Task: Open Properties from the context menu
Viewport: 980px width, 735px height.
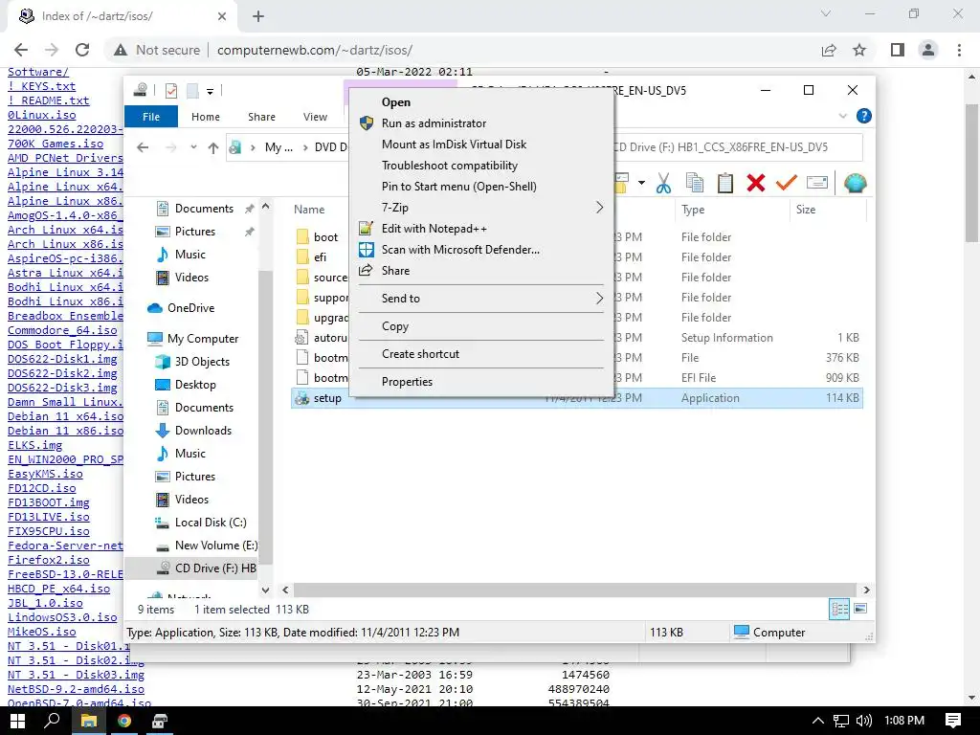Action: [x=481, y=381]
